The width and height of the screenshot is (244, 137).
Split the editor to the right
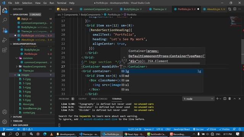pyautogui.click(x=235, y=9)
